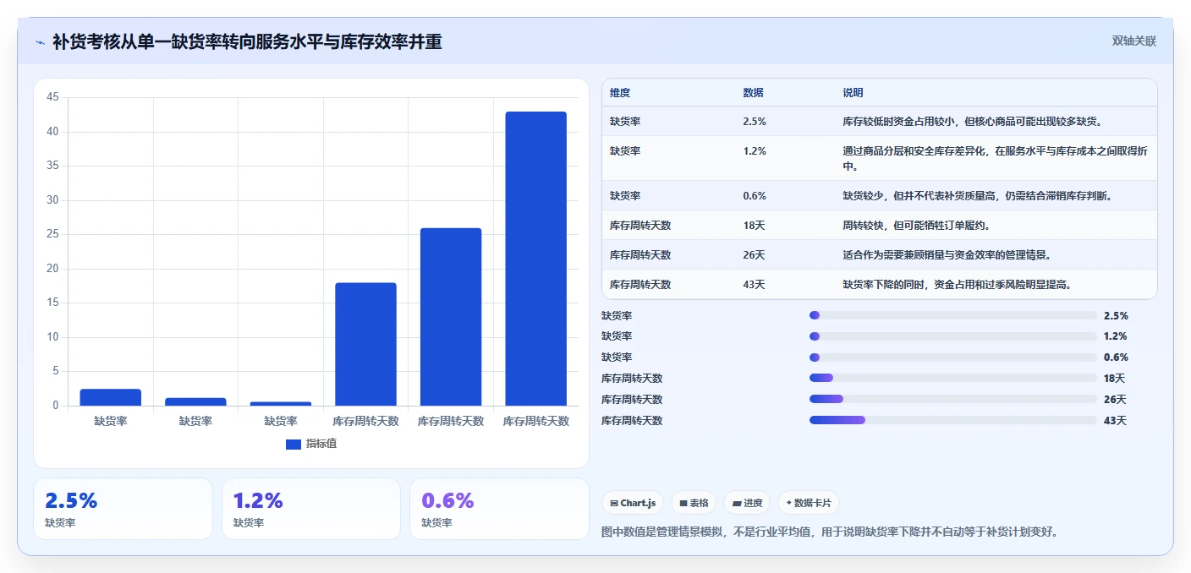
Task: Click the chart bar reaching 26
Action: [x=451, y=317]
